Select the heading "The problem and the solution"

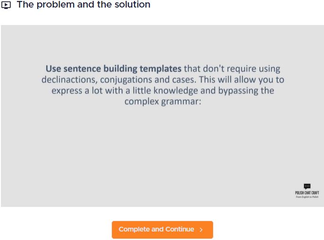coord(84,5)
